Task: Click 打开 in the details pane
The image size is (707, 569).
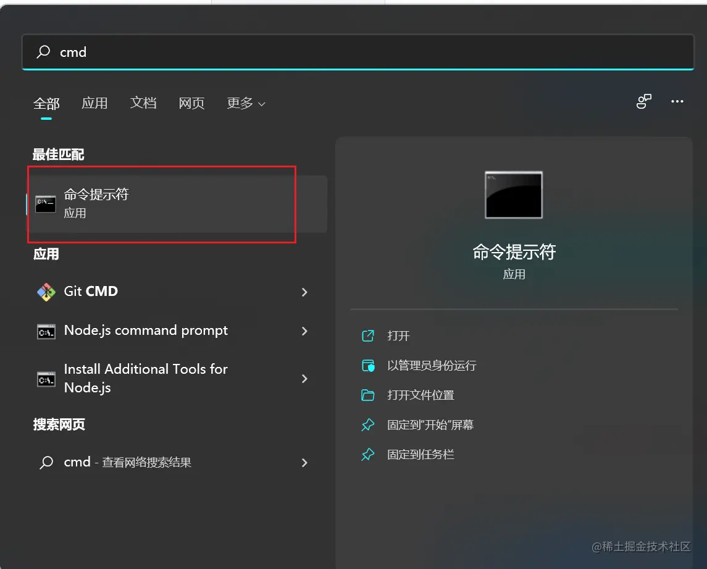Action: tap(398, 335)
